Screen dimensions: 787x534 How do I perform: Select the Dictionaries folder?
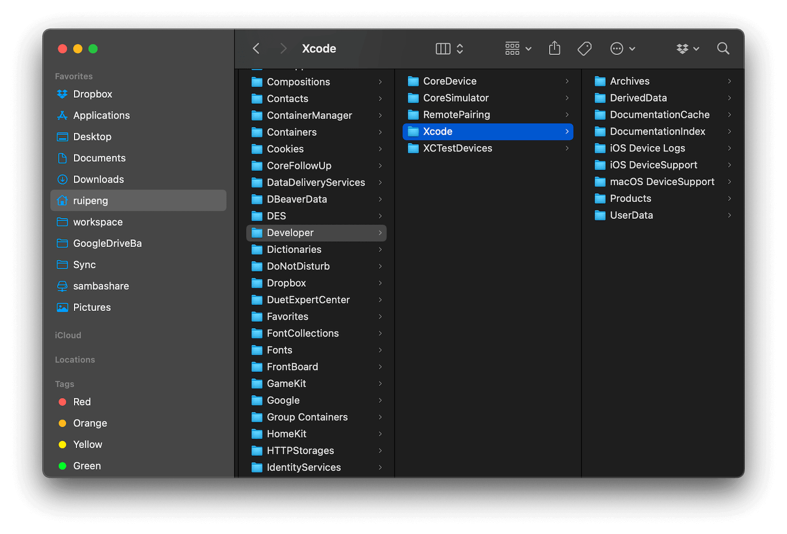click(316, 250)
